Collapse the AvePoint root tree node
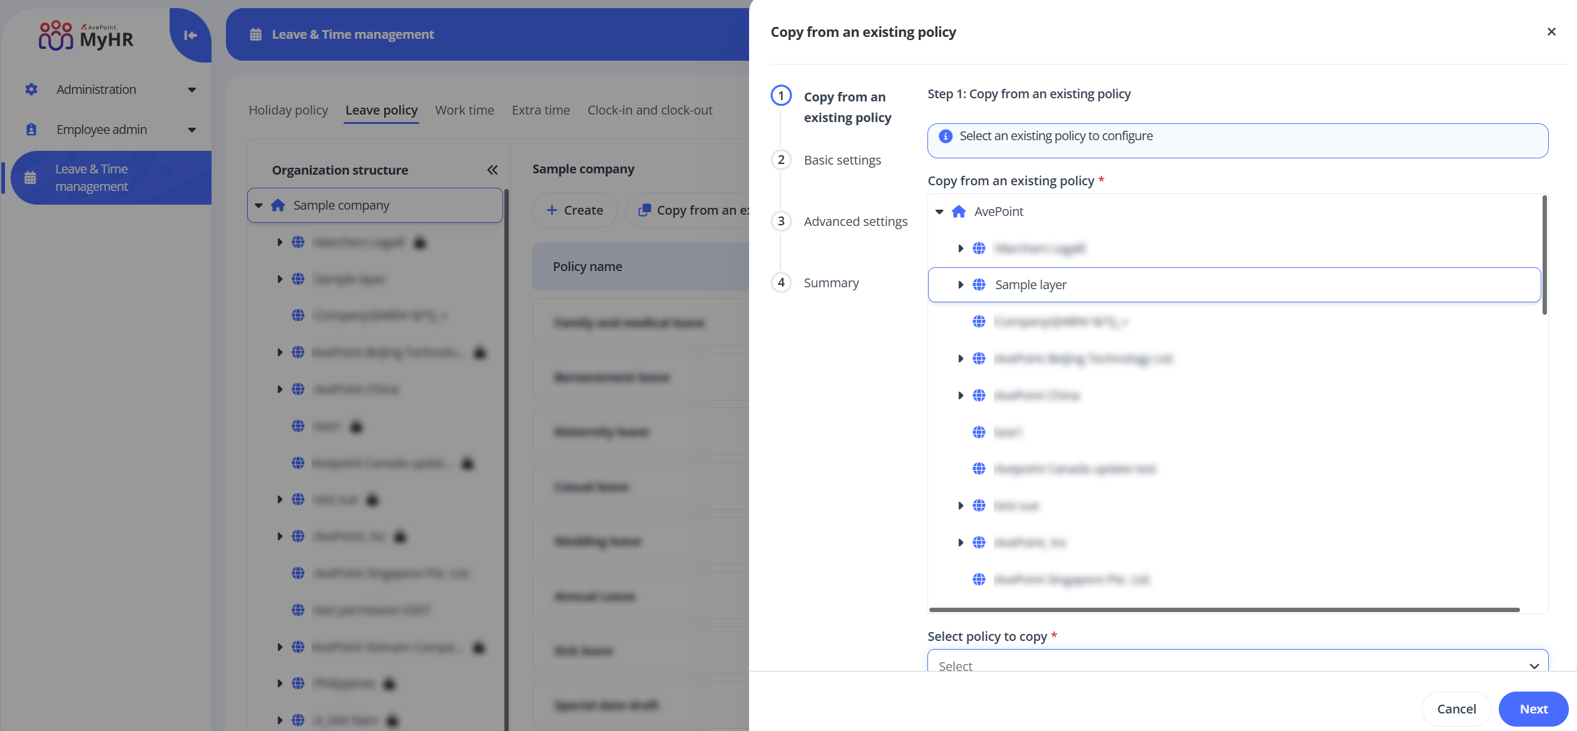Viewport: 1577px width, 731px height. [x=939, y=212]
